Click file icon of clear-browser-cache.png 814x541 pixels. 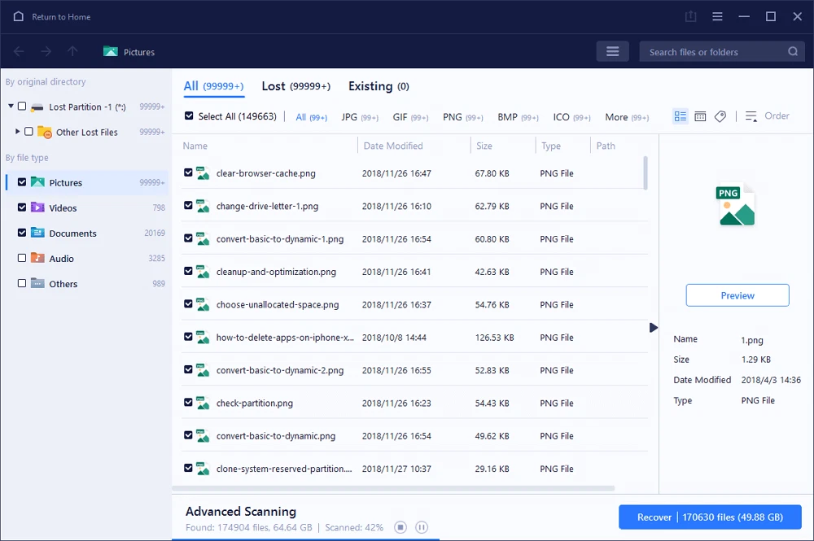pyautogui.click(x=203, y=173)
